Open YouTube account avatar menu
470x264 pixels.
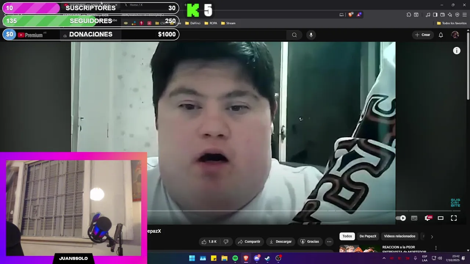(455, 35)
